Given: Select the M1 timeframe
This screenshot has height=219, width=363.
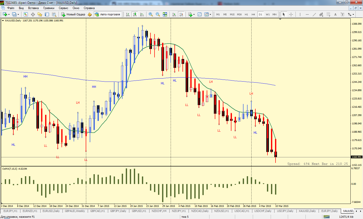Looking at the screenshot, I should [218, 14].
